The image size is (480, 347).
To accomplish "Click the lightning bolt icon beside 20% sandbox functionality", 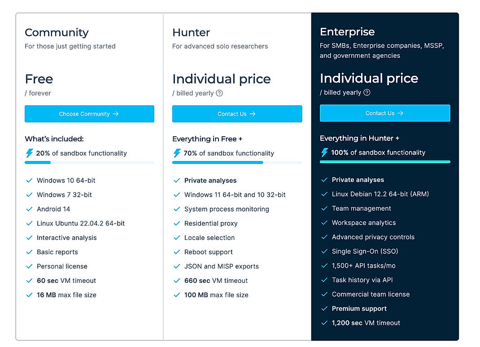I will [x=29, y=153].
